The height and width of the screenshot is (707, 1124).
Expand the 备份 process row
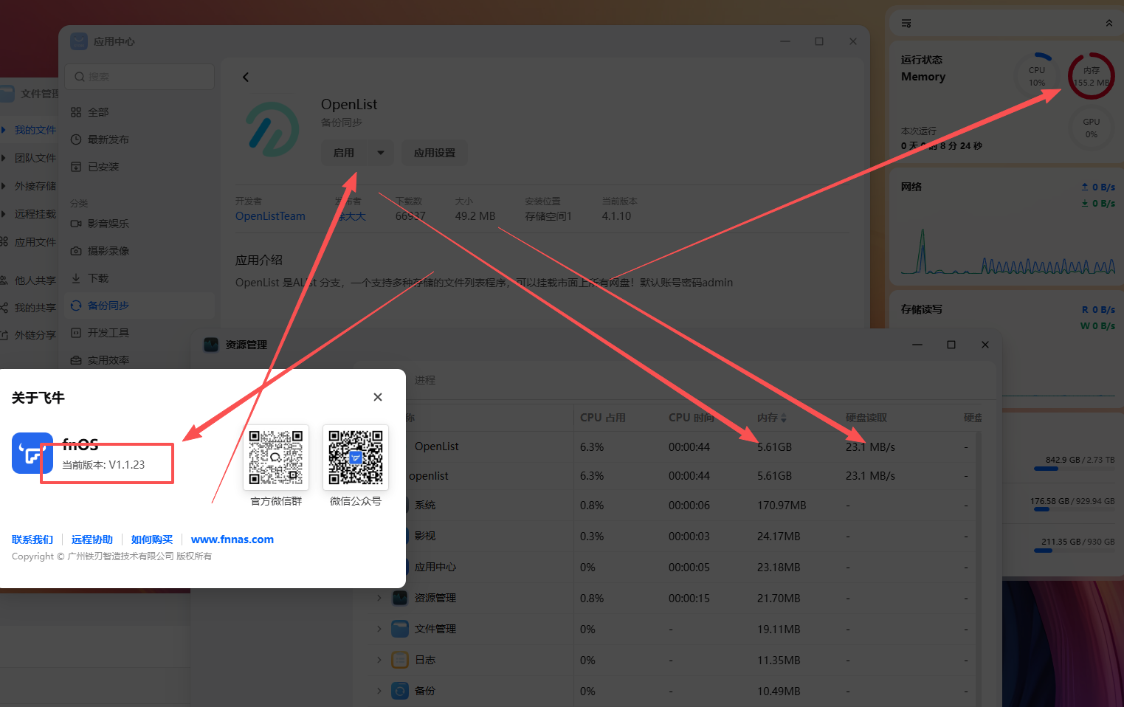coord(379,691)
